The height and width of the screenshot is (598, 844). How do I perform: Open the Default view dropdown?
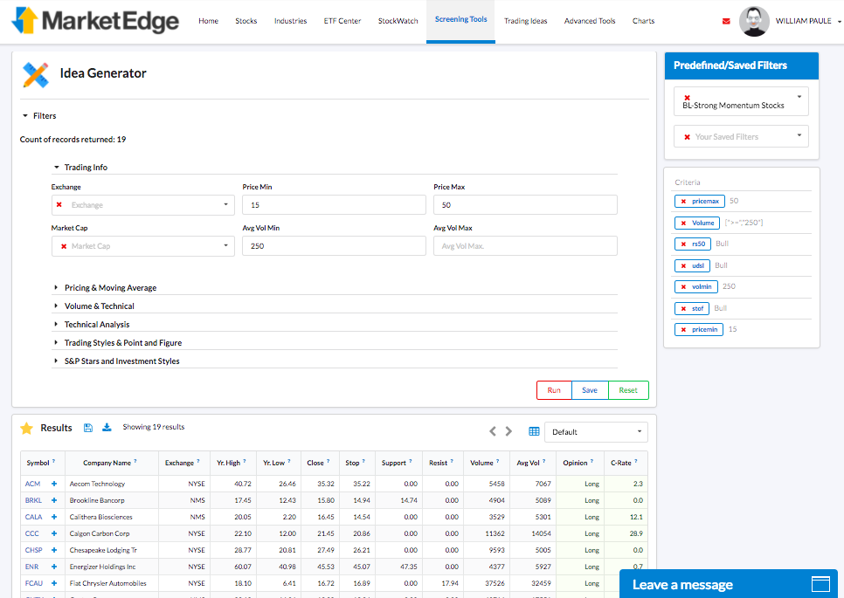coord(596,432)
